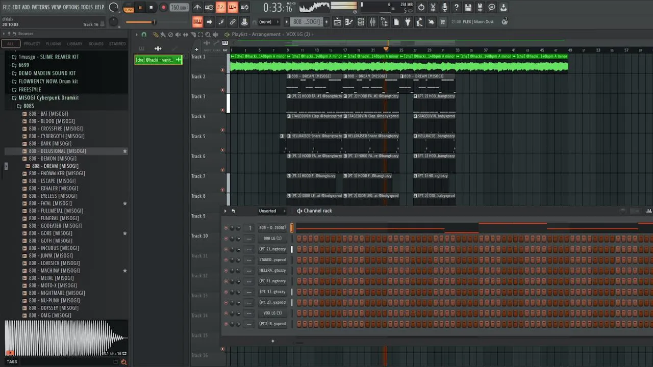Adjust the main pitch knob
This screenshot has width=653, height=367.
tap(113, 22)
